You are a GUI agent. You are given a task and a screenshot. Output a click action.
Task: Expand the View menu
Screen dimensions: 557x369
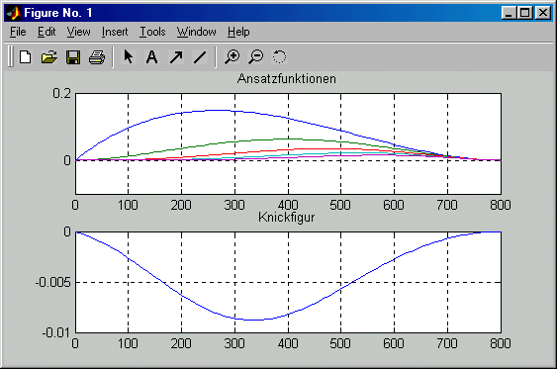click(78, 32)
